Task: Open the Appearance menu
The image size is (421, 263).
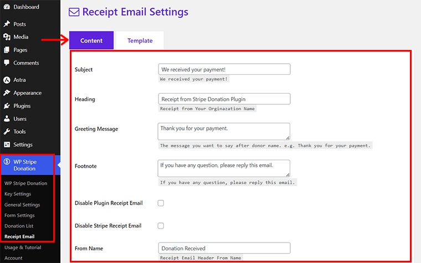Action: point(27,93)
